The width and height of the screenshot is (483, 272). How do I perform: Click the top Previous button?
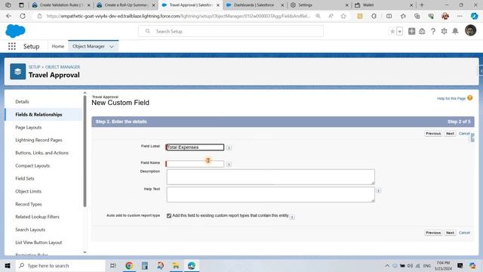(x=433, y=134)
